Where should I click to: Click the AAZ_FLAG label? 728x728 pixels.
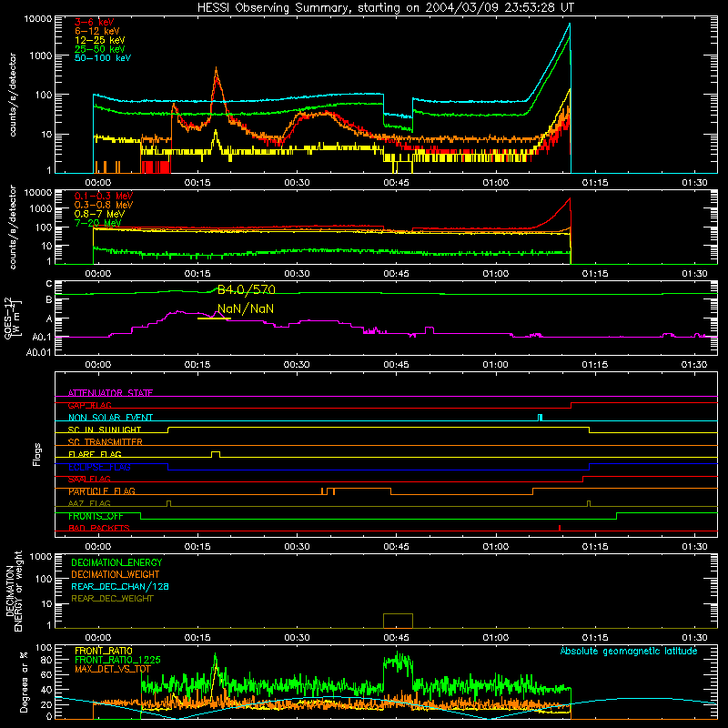pyautogui.click(x=89, y=503)
